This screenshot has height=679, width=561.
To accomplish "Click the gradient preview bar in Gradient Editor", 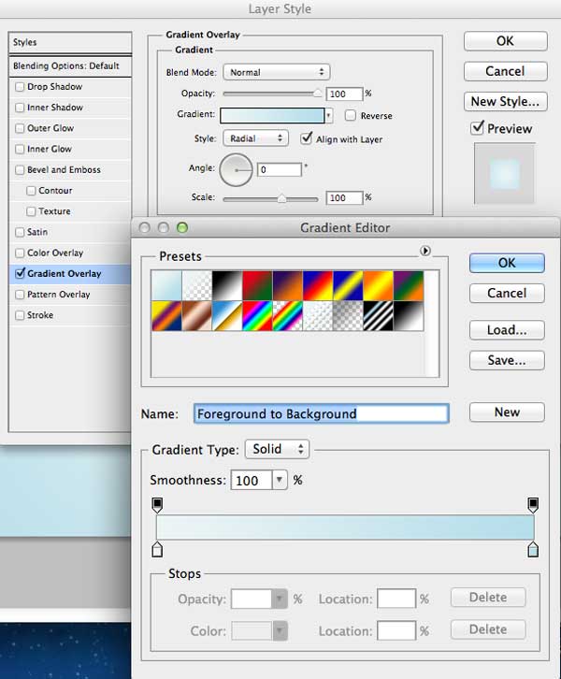I will [x=345, y=527].
